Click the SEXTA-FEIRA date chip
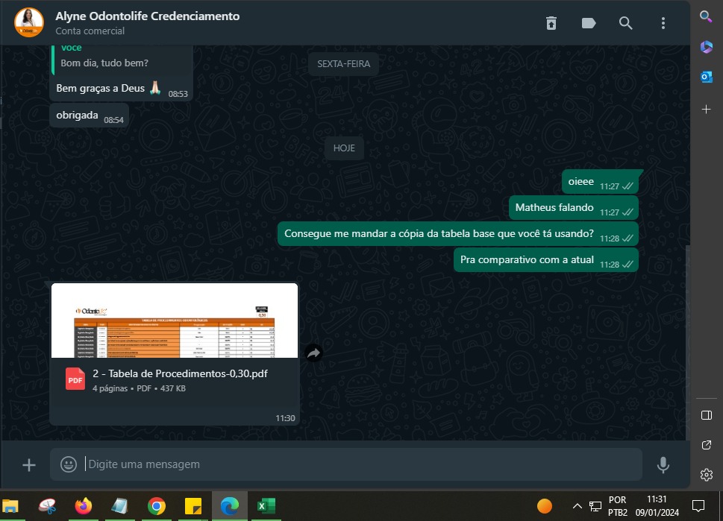Viewport: 723px width, 521px height. [x=343, y=64]
